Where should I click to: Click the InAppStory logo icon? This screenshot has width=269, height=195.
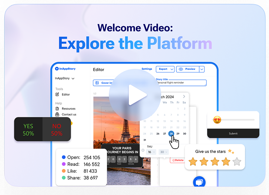coord(57,69)
